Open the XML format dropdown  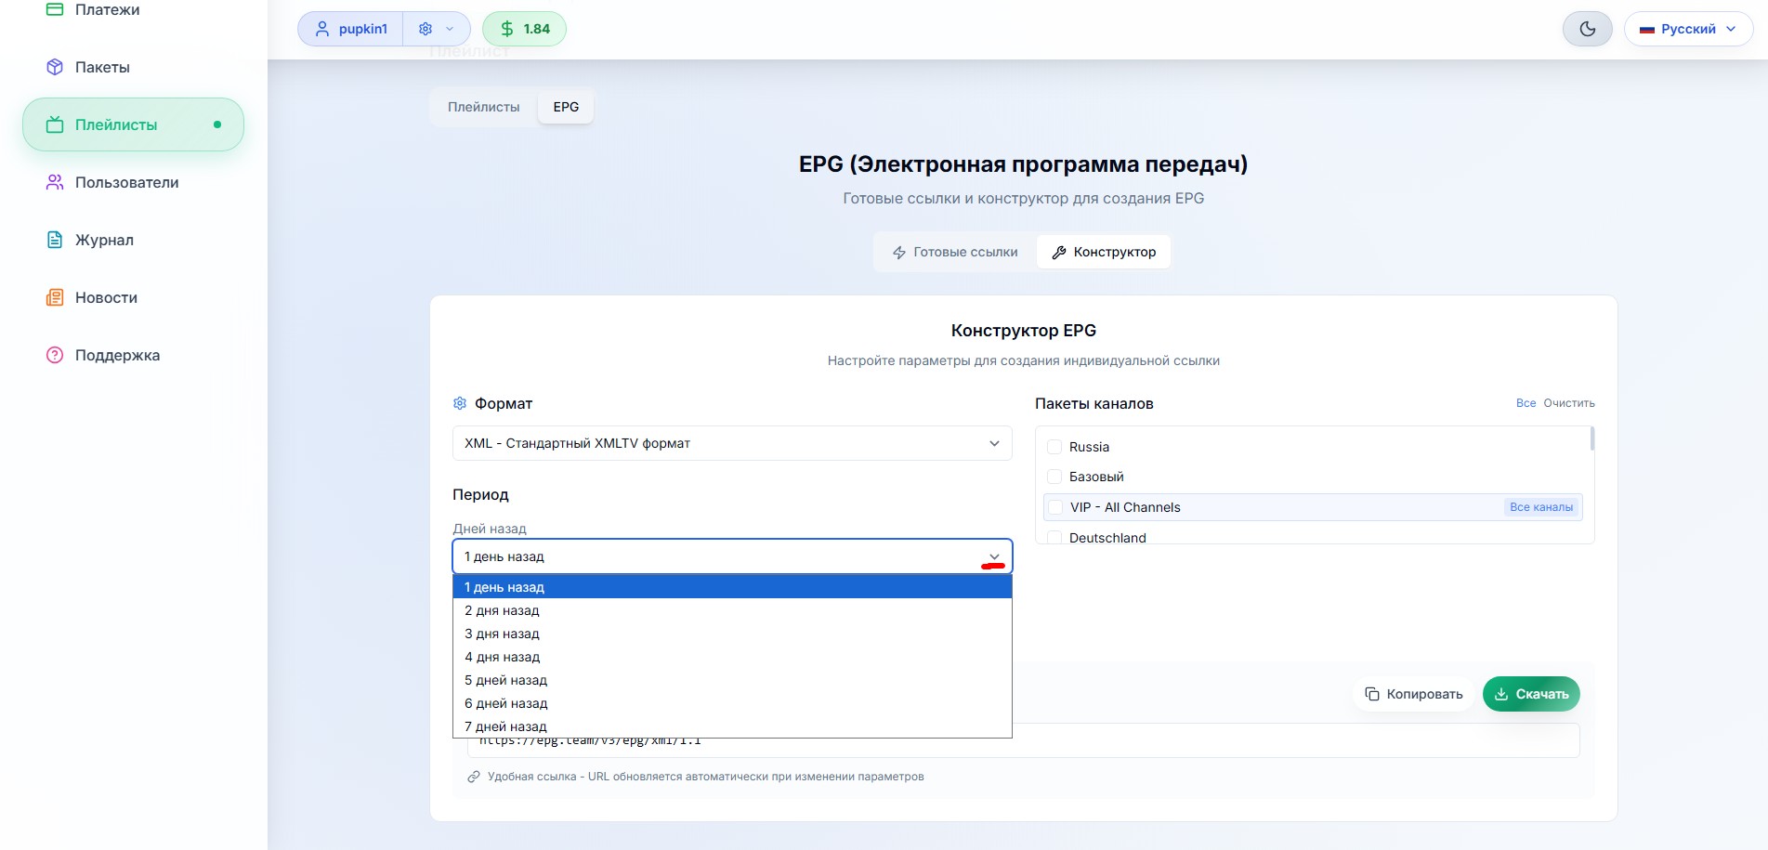point(732,443)
